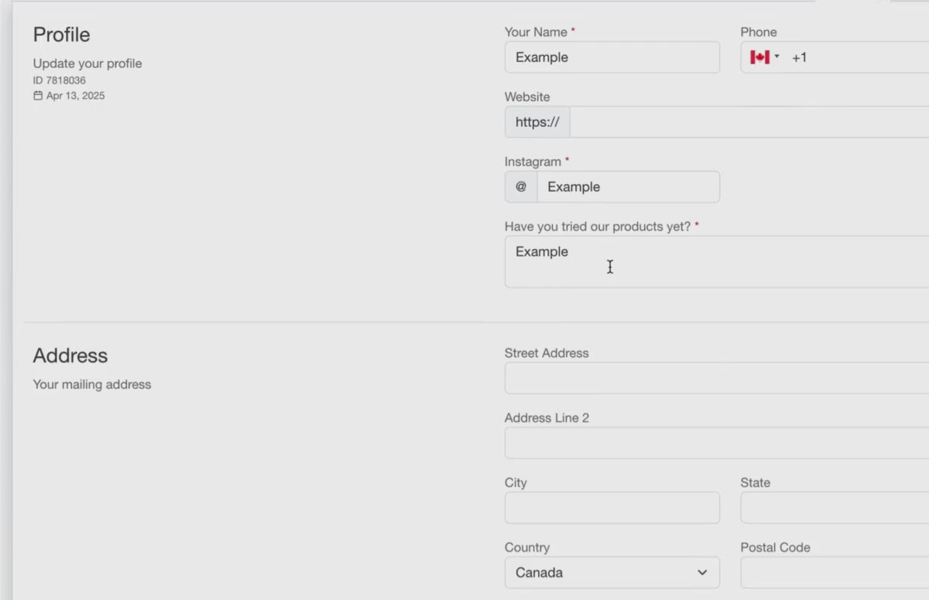The height and width of the screenshot is (600, 929).
Task: Click the Profile section heading
Action: coord(61,35)
